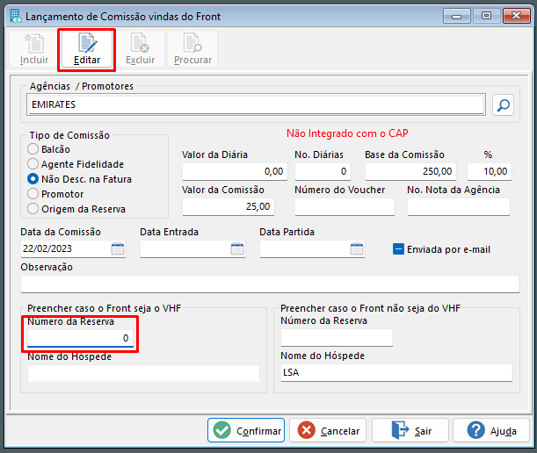Image resolution: width=537 pixels, height=453 pixels.
Task: Click the magnifier search icon beside Agências
Action: [x=503, y=104]
